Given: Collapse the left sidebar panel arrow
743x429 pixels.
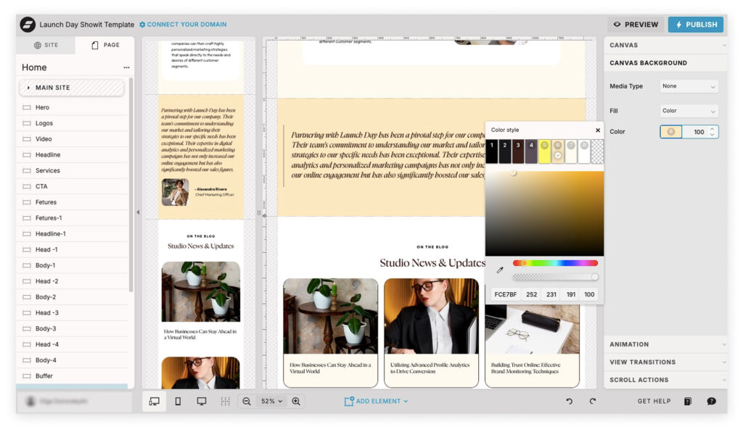Looking at the screenshot, I should tap(138, 212).
